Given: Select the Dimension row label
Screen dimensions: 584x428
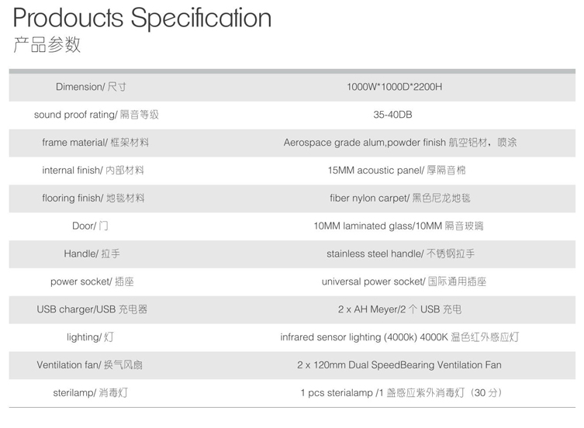Looking at the screenshot, I should [91, 87].
